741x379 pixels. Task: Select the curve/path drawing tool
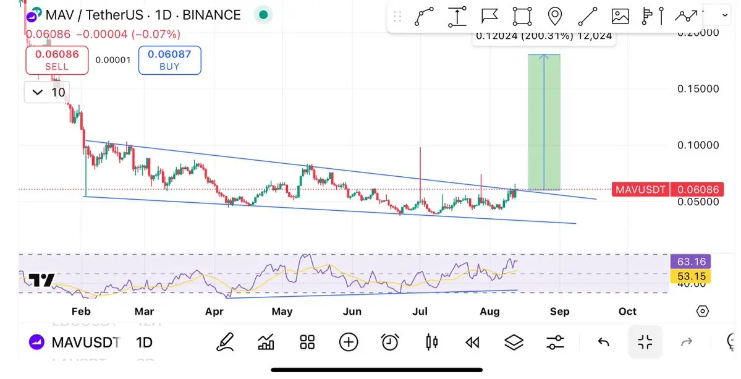(x=424, y=17)
